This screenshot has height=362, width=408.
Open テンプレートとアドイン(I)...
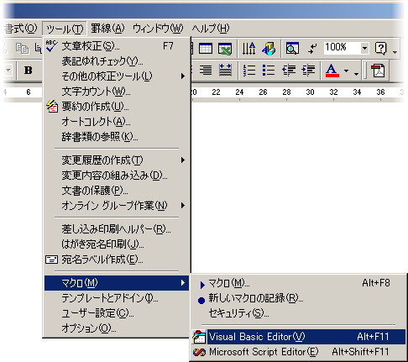[x=117, y=298]
